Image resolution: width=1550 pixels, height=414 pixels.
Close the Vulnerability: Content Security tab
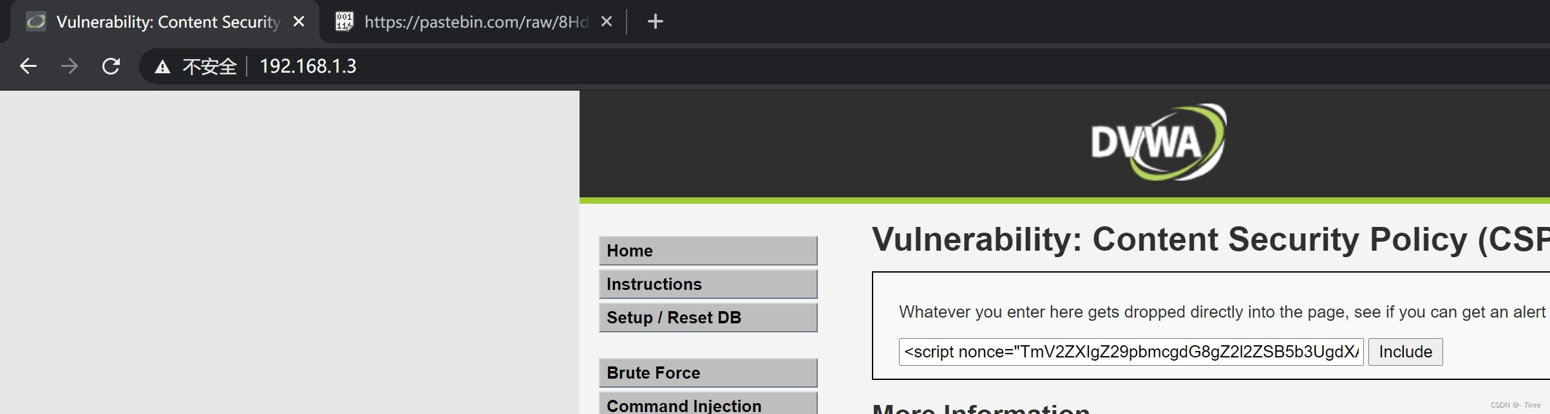(299, 22)
